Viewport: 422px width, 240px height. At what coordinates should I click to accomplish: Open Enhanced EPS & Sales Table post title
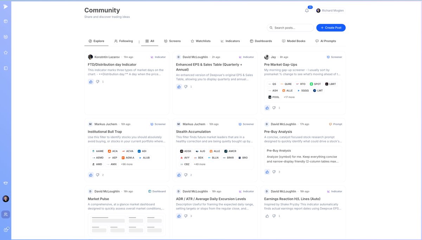tap(209, 67)
